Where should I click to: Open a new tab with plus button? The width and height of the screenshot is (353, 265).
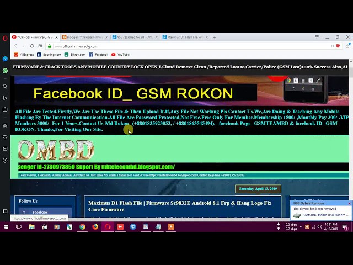[215, 37]
